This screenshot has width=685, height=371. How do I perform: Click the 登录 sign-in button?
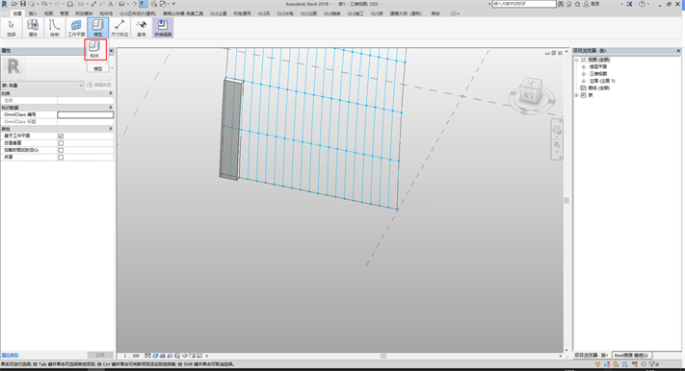[x=594, y=4]
